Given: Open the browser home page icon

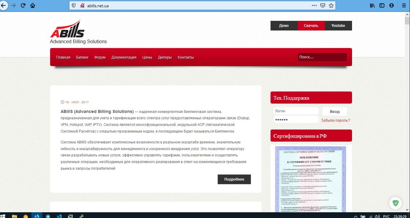Looking at the screenshot, I should [x=32, y=5].
